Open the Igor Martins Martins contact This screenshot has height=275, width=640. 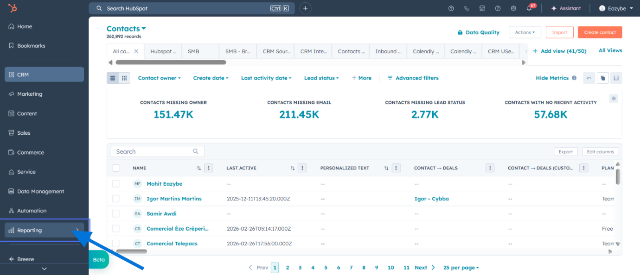(174, 199)
